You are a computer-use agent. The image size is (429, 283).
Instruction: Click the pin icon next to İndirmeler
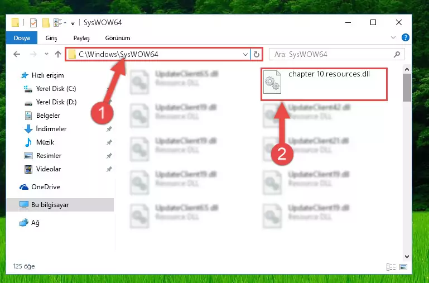coord(109,129)
